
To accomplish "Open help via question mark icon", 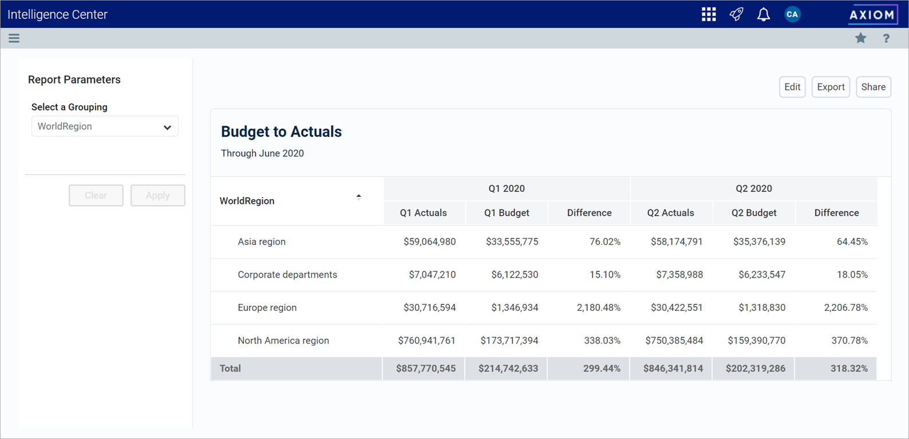I will coord(886,38).
